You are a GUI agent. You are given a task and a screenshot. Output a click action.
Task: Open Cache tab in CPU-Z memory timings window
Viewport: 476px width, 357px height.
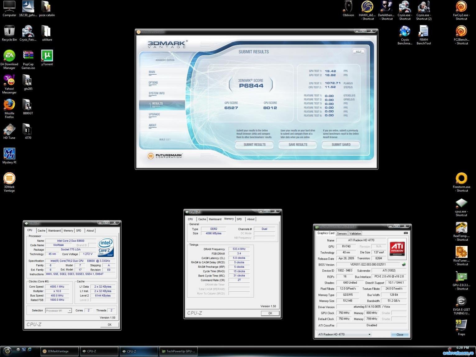click(202, 219)
